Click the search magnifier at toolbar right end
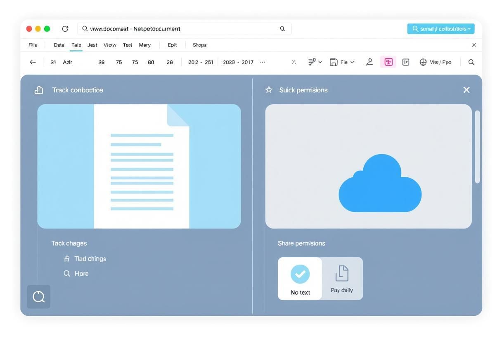Viewport: 502px width, 343px height. [471, 62]
